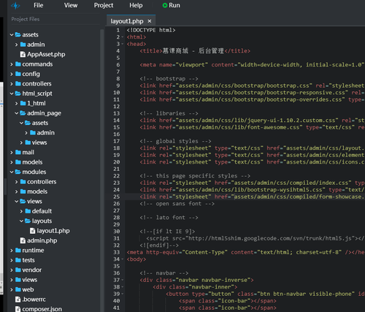
Task: Open the File menu
Action: 39,5
